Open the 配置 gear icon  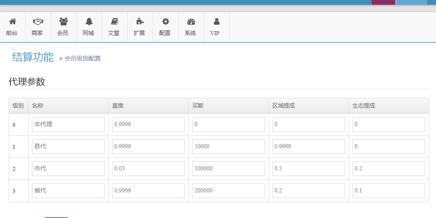pyautogui.click(x=165, y=21)
